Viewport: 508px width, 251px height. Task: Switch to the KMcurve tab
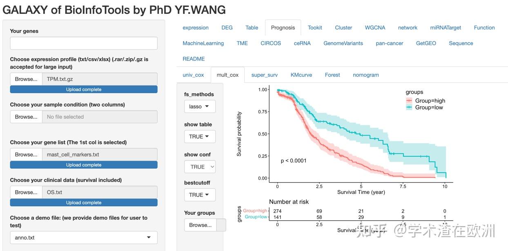(x=301, y=75)
